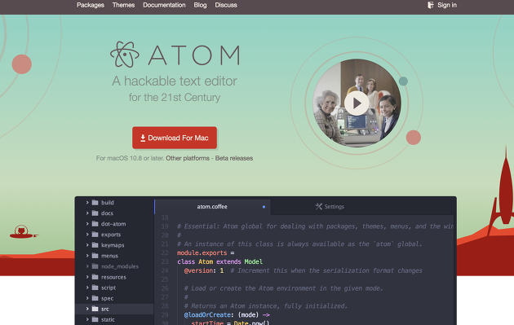This screenshot has width=514, height=325.
Task: Click the spec folder icon
Action: 95,298
